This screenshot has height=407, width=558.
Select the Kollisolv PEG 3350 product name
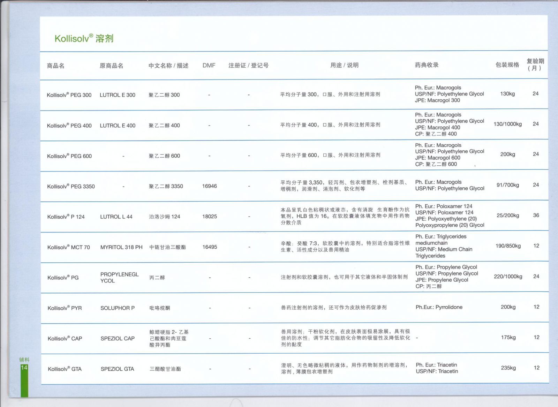(71, 186)
